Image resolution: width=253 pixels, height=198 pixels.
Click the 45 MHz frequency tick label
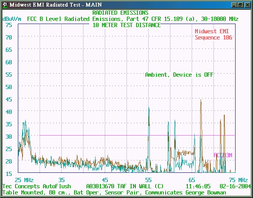click(x=105, y=180)
